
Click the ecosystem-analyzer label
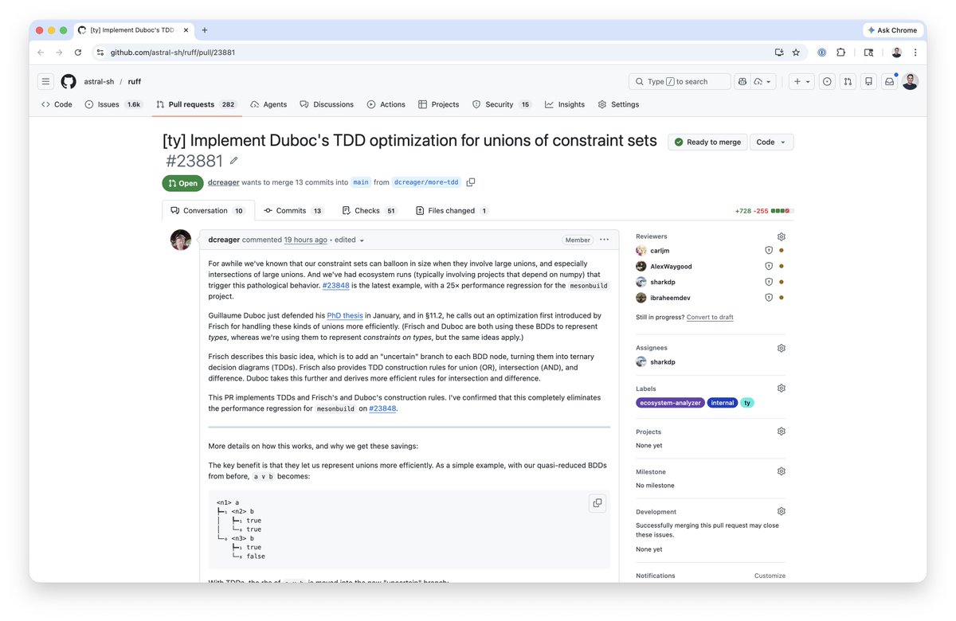(671, 403)
